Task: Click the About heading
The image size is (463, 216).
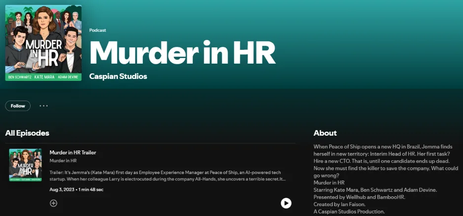Action: pos(325,133)
